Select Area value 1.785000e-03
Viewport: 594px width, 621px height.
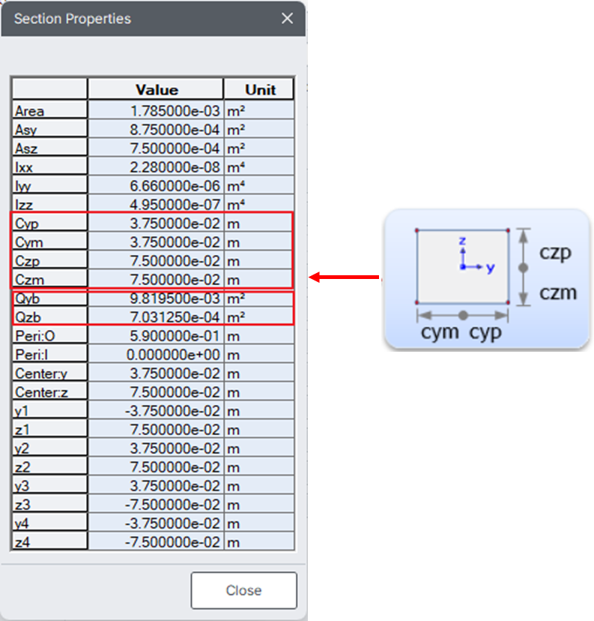156,110
